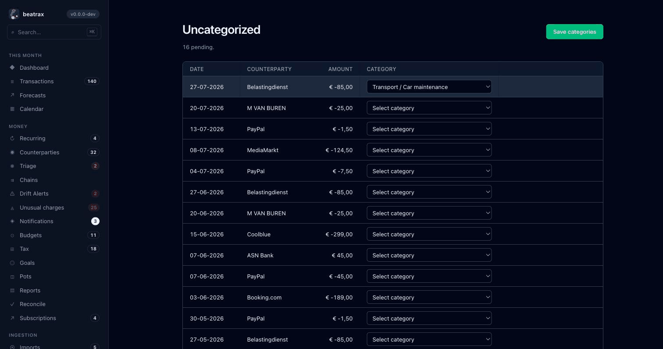Open Reports in the sidebar
This screenshot has width=663, height=349.
click(x=54, y=291)
